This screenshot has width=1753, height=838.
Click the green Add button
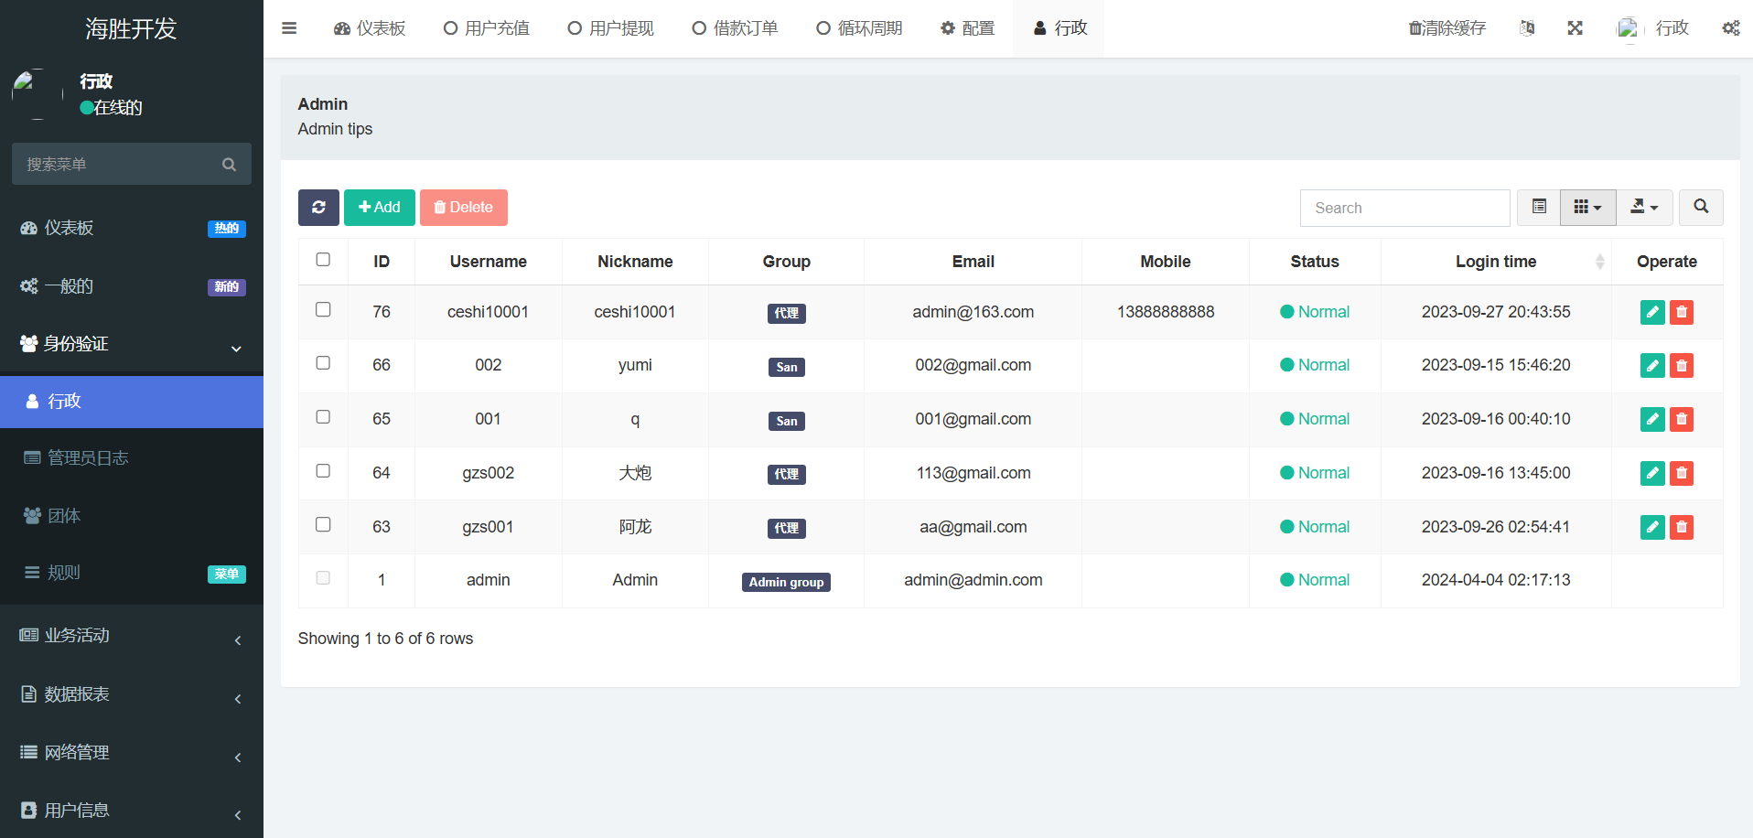point(380,208)
